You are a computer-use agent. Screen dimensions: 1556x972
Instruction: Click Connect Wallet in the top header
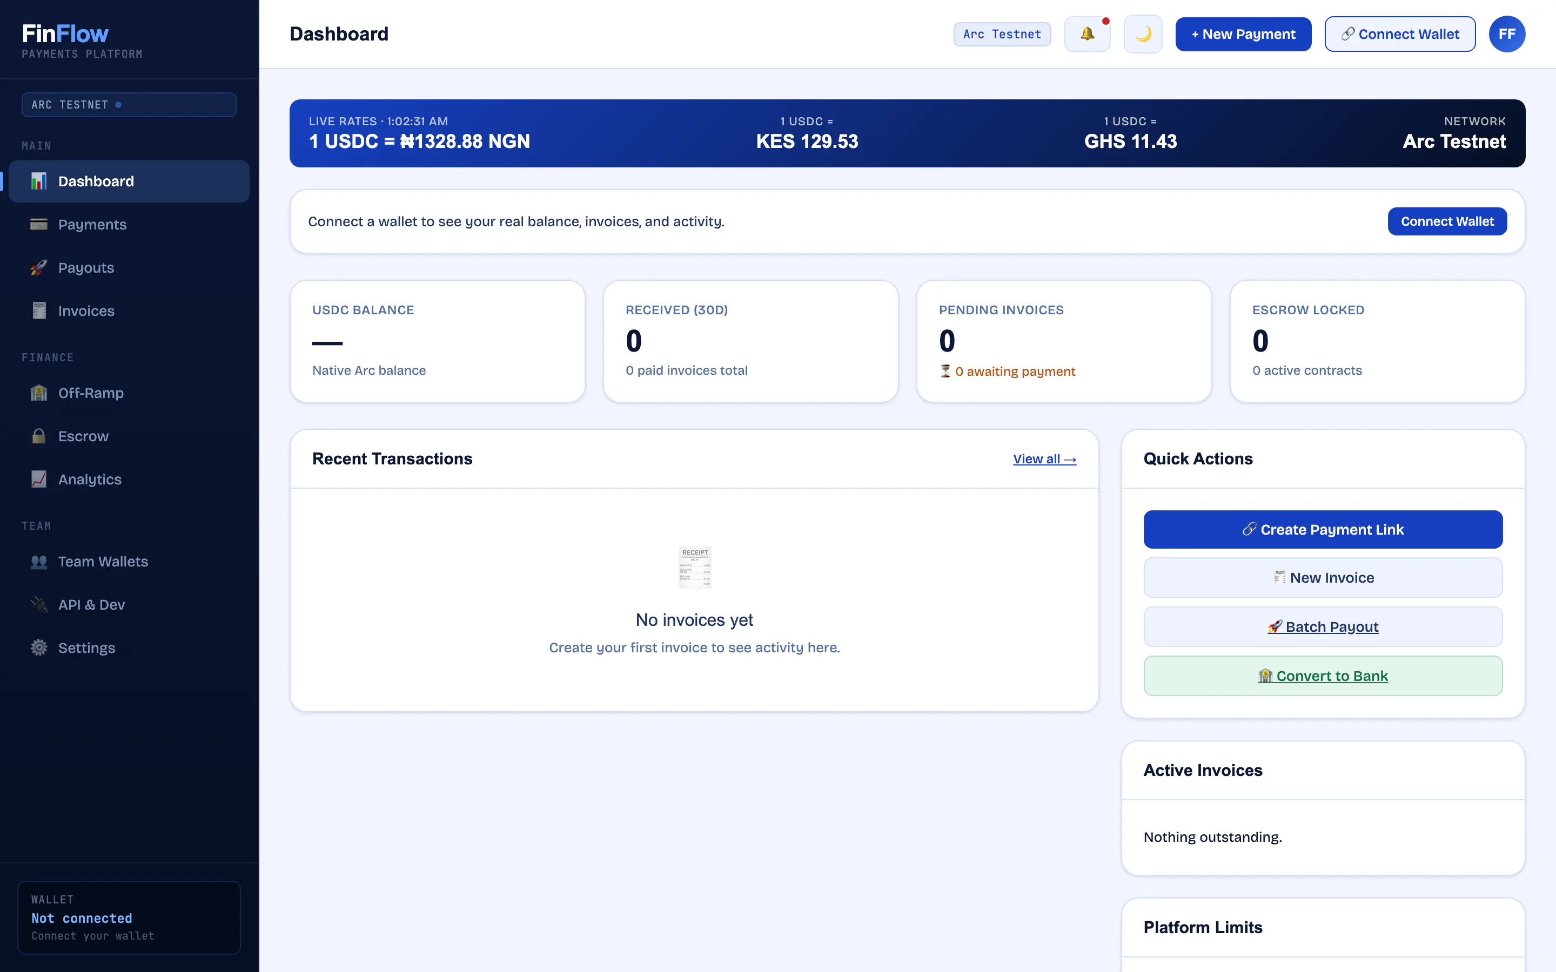coord(1400,34)
